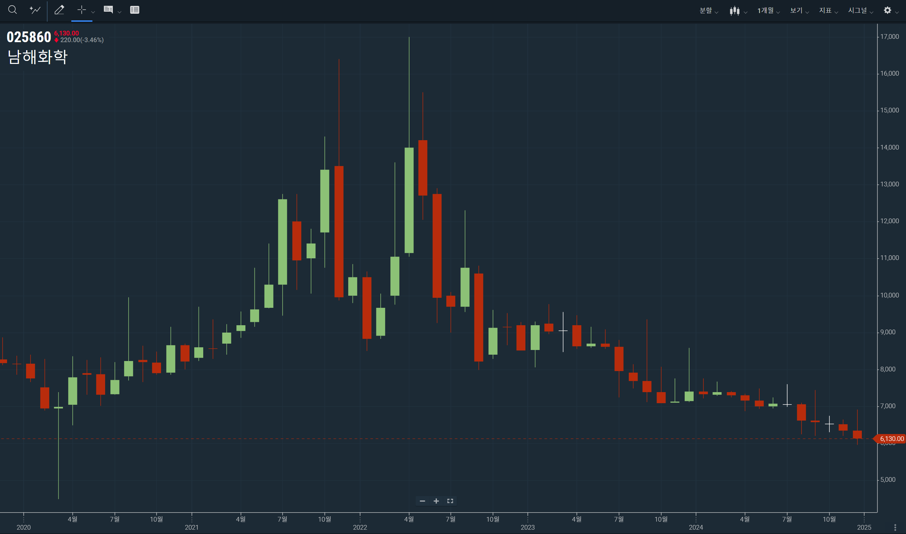Click the 2021 year marker
Screen dimensions: 906x534
pyautogui.click(x=192, y=528)
